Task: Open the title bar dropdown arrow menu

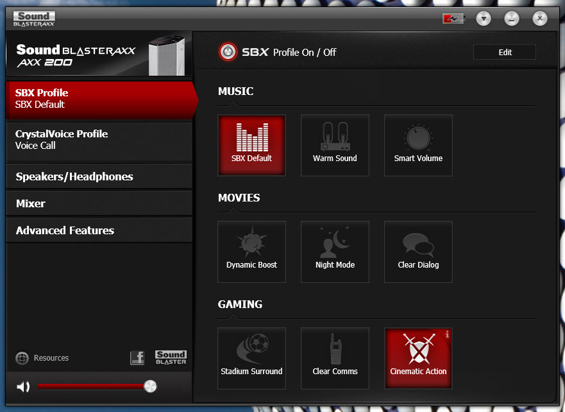Action: tap(484, 19)
